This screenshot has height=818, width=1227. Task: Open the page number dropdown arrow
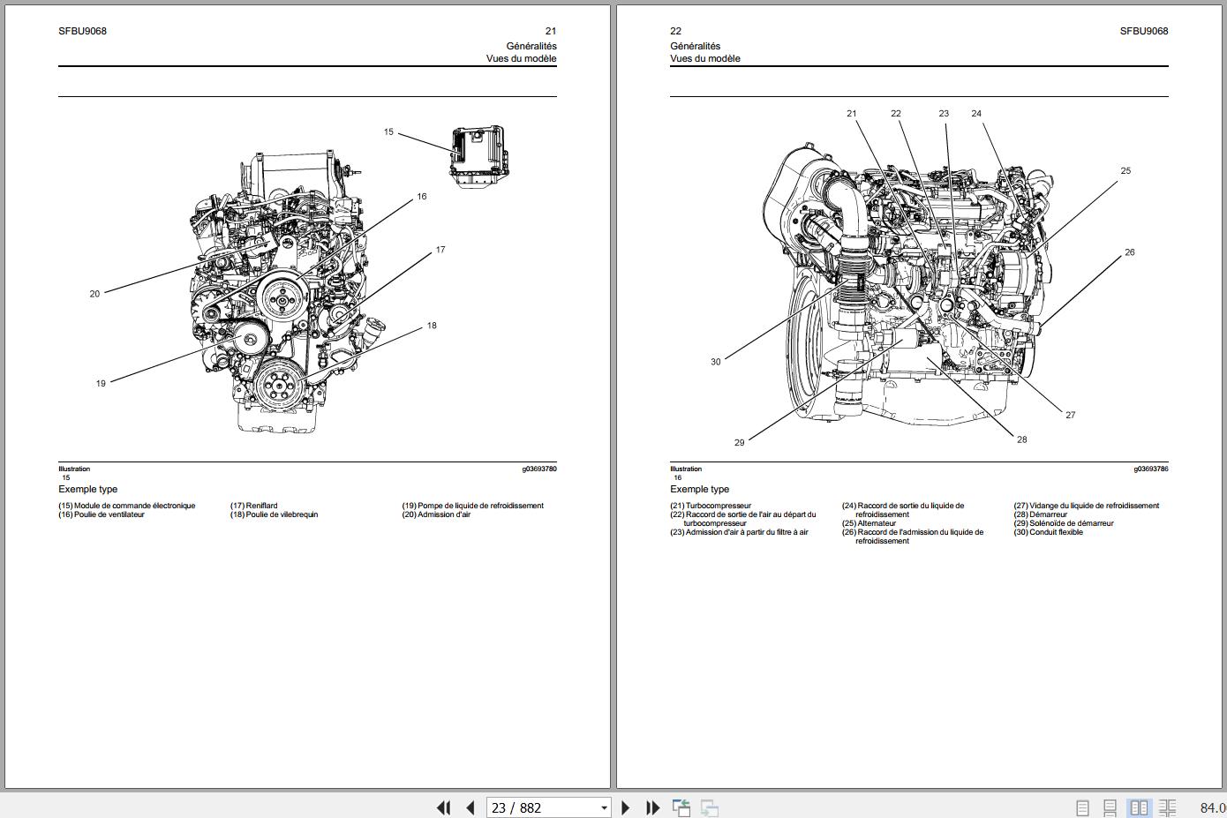coord(604,807)
